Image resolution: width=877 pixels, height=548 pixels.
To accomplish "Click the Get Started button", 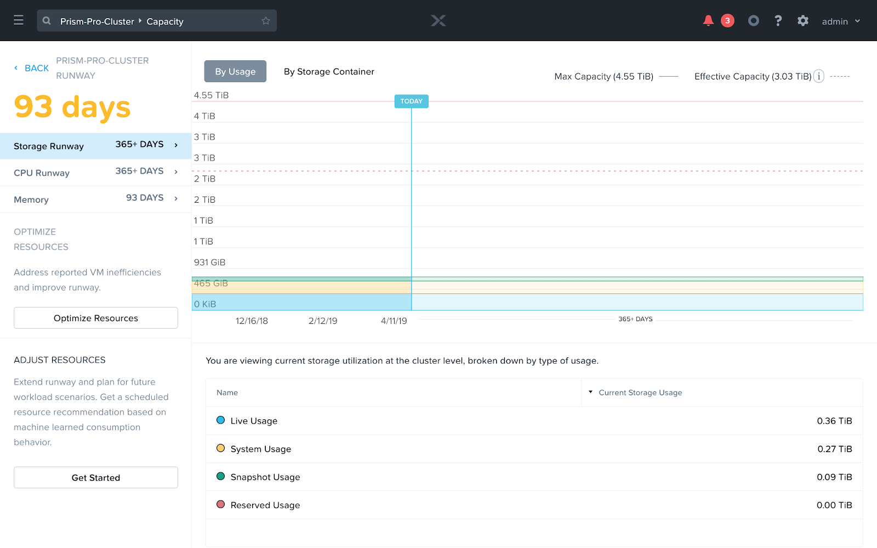I will [96, 477].
